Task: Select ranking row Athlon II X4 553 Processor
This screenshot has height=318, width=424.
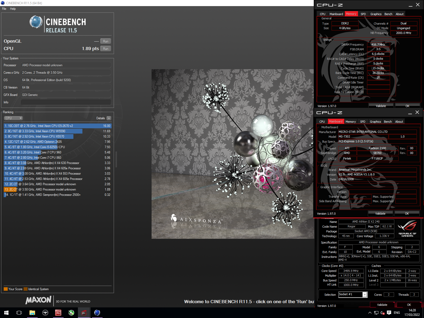Action: point(58,174)
